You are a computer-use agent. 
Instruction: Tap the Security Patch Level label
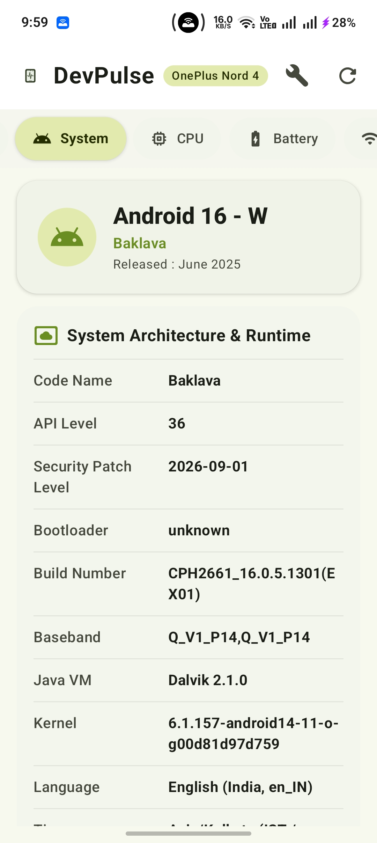[82, 477]
